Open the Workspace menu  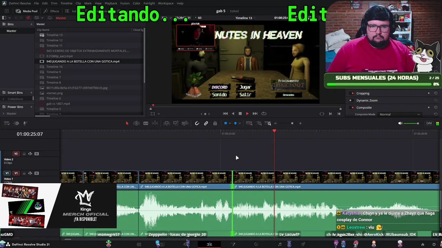[166, 3]
